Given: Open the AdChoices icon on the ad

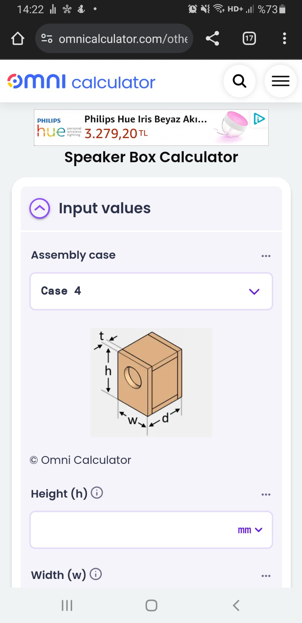Looking at the screenshot, I should (x=259, y=119).
